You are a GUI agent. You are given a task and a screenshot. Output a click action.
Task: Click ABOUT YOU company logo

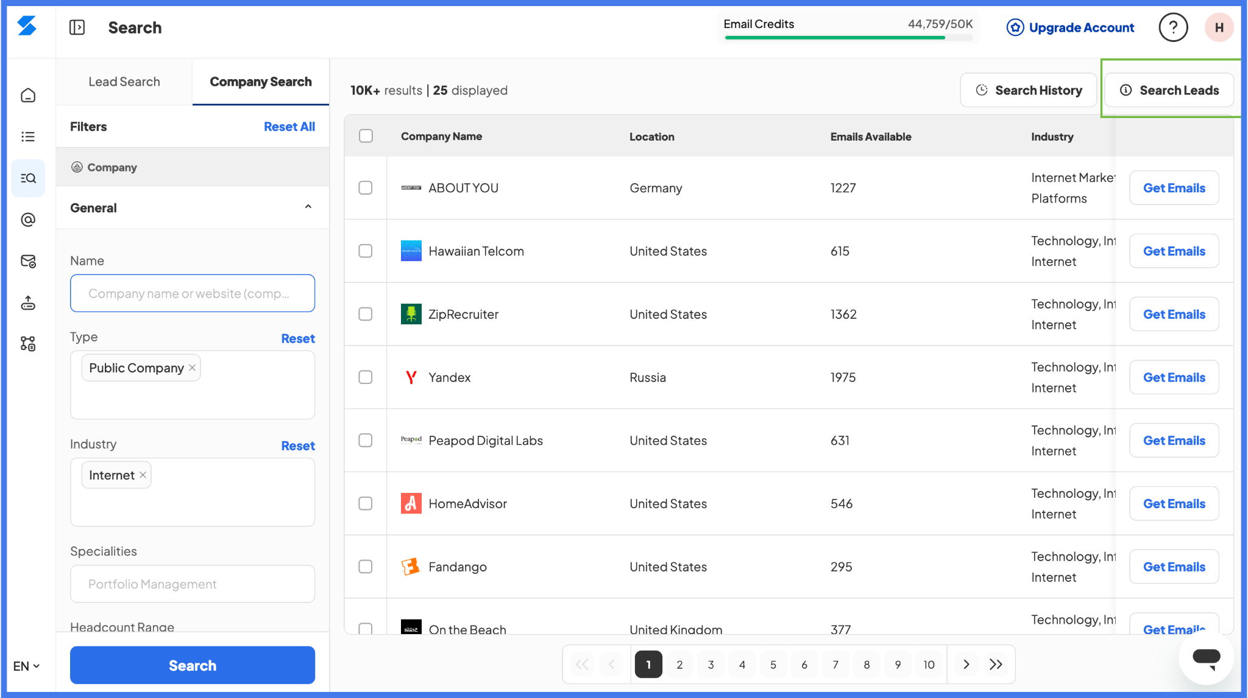point(411,187)
